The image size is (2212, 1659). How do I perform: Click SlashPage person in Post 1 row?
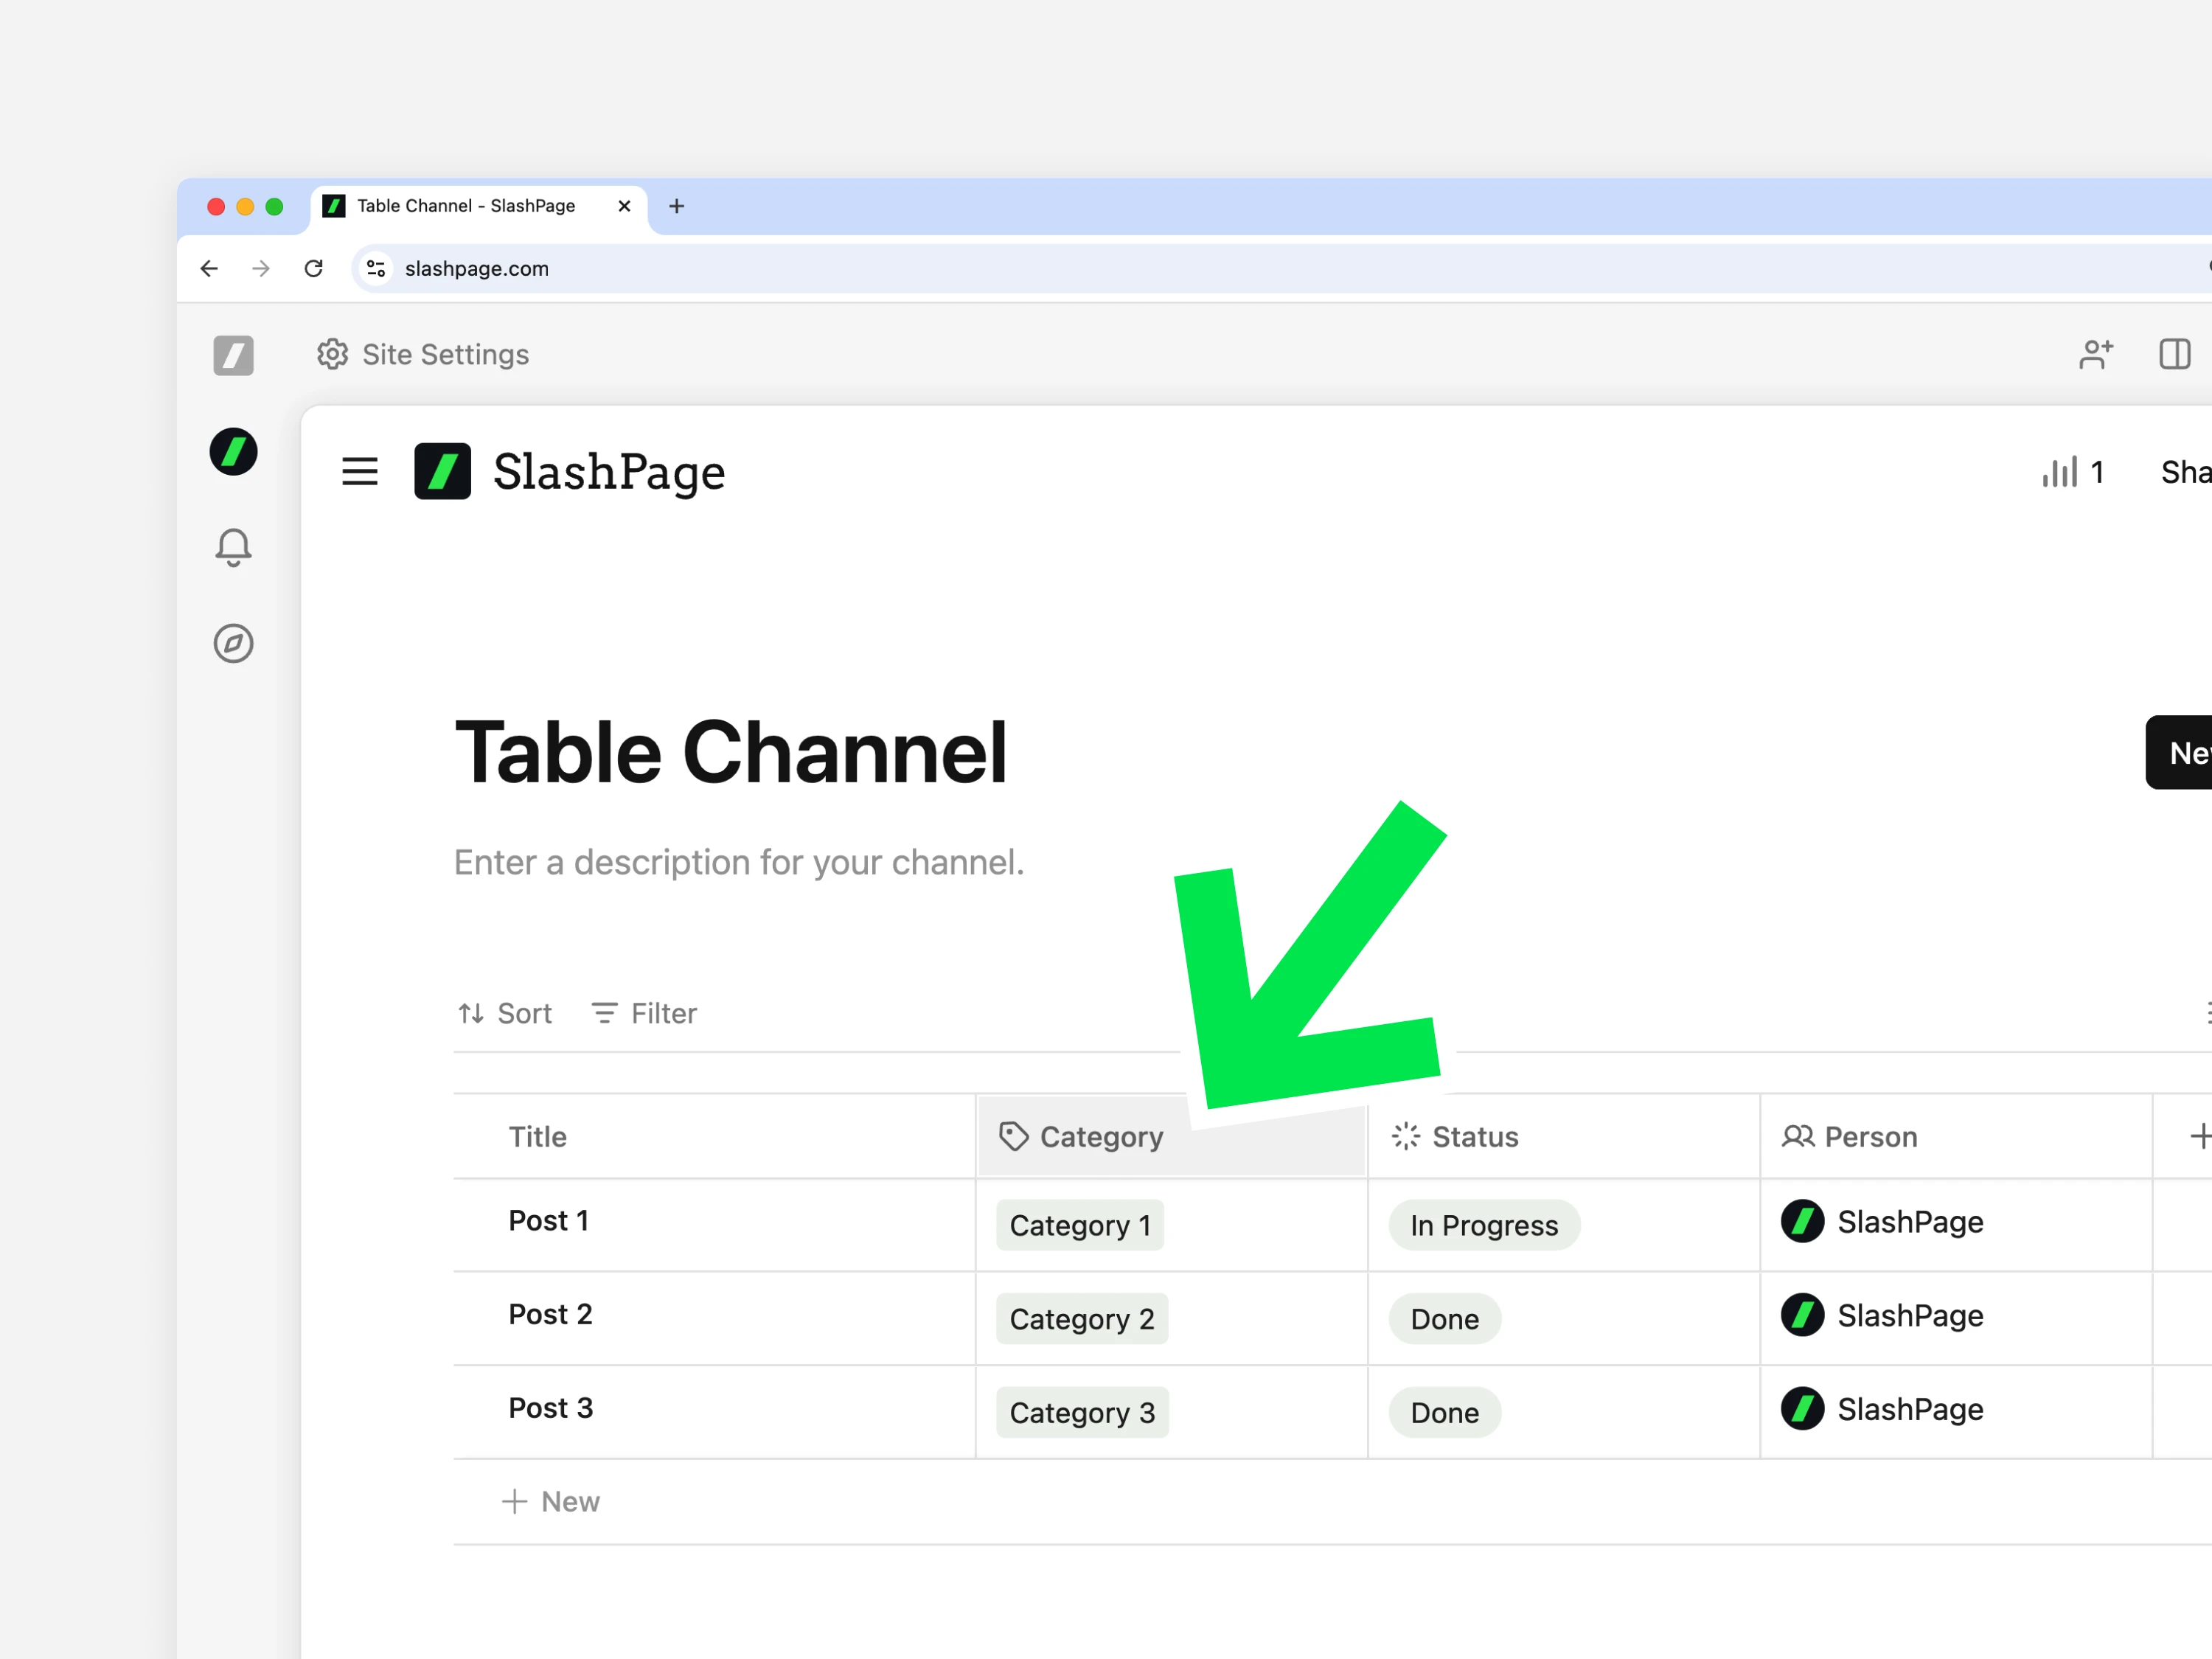1882,1222
